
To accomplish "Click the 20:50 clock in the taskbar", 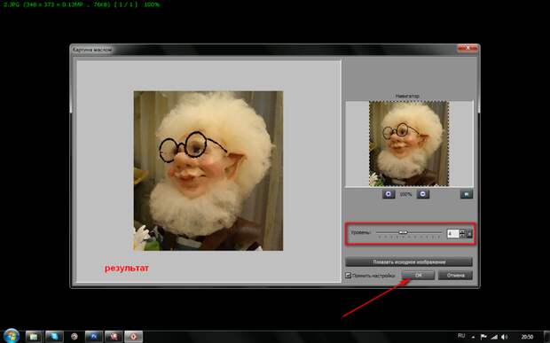I will pyautogui.click(x=527, y=337).
